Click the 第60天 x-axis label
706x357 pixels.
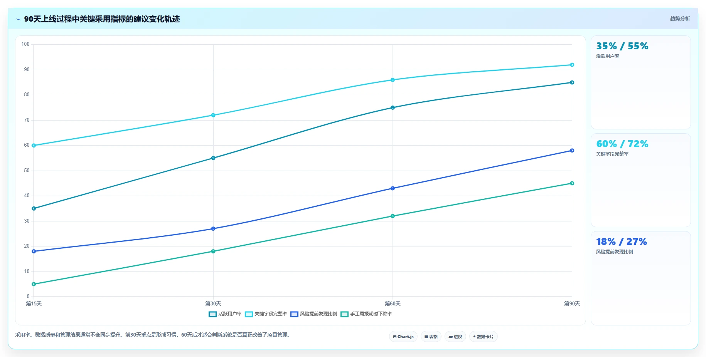coord(393,304)
